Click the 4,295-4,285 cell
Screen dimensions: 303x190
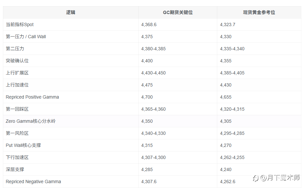232,133
